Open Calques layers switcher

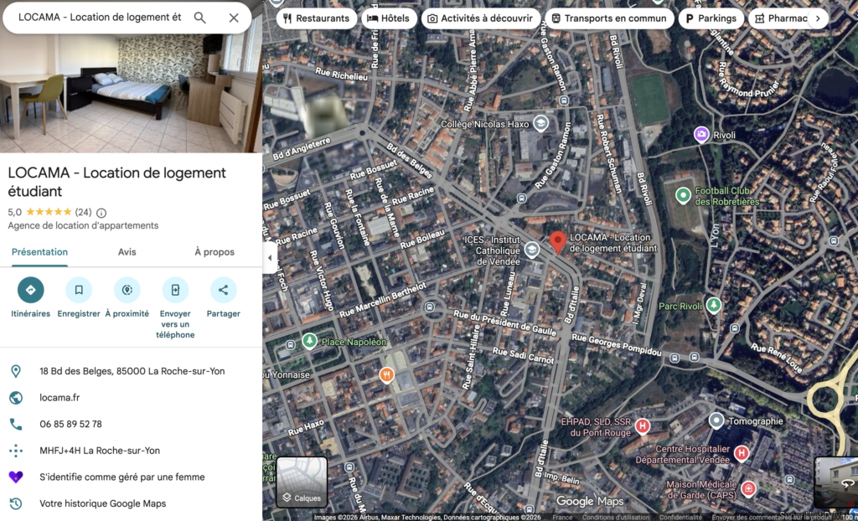click(x=302, y=482)
